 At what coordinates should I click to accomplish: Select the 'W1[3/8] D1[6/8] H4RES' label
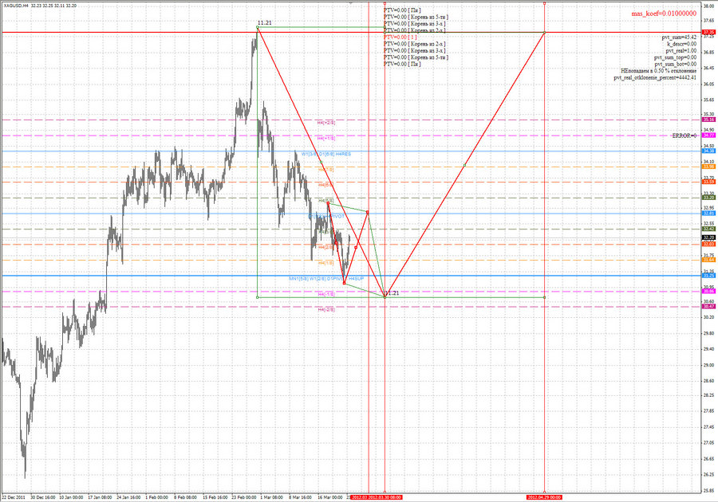[x=326, y=154]
